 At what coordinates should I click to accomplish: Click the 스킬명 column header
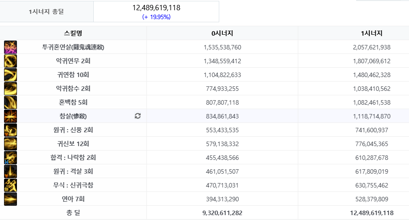click(x=73, y=33)
